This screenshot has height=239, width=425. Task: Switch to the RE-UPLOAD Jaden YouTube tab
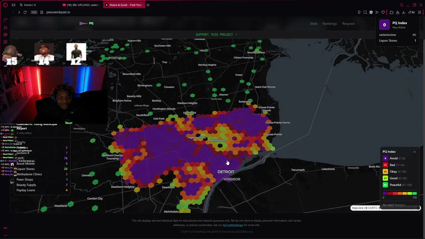(80, 5)
